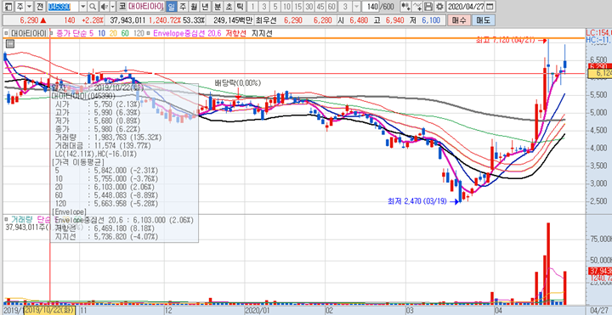Open the custom interval 3 dropdown arrow
This screenshot has width=612, height=315.
pyautogui.click(x=357, y=7)
